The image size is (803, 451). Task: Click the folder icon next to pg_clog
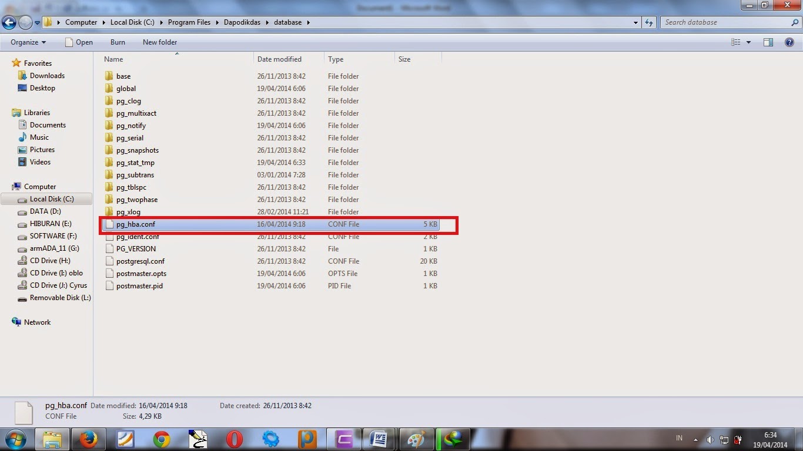(109, 101)
